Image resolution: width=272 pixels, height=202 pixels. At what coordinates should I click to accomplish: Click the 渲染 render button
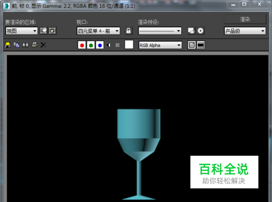[x=245, y=19]
